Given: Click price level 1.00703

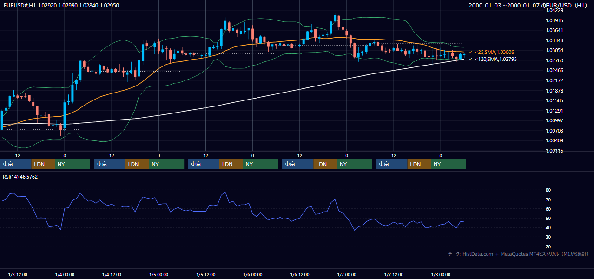Looking at the screenshot, I should pyautogui.click(x=555, y=131).
